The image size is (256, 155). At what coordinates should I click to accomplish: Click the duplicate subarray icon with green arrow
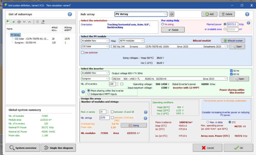(13, 22)
